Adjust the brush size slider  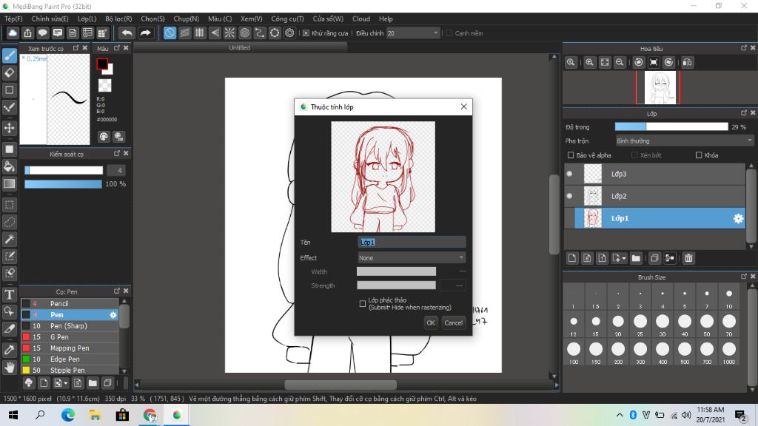pyautogui.click(x=64, y=170)
